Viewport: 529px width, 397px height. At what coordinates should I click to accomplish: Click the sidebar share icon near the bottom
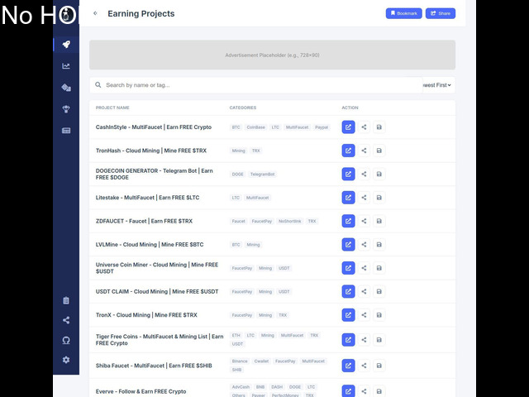pos(66,320)
